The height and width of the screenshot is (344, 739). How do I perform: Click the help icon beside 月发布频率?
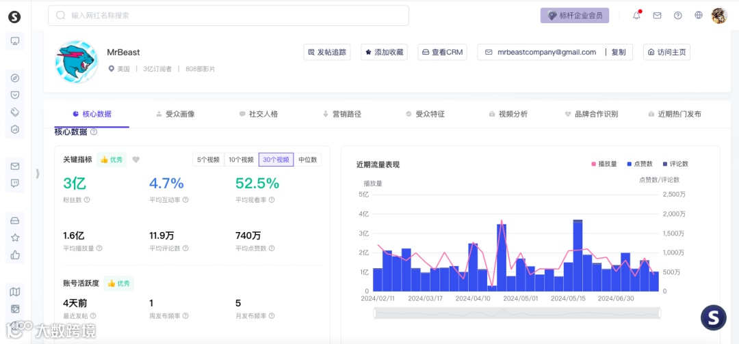pos(272,316)
